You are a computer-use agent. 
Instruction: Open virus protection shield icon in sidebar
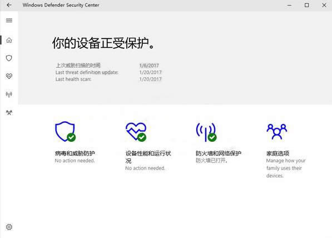(9, 58)
